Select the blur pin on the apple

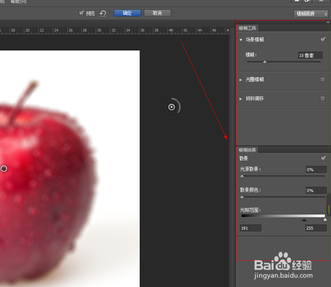[3, 169]
